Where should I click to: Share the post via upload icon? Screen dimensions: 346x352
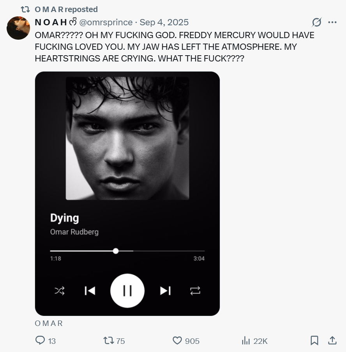click(x=332, y=341)
